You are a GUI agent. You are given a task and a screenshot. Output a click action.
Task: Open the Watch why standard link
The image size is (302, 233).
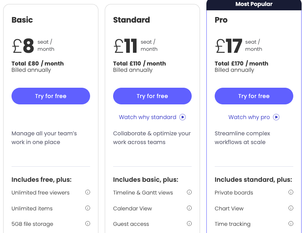(148, 117)
